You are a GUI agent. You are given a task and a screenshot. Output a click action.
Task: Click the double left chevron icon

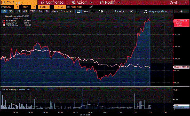131,11
